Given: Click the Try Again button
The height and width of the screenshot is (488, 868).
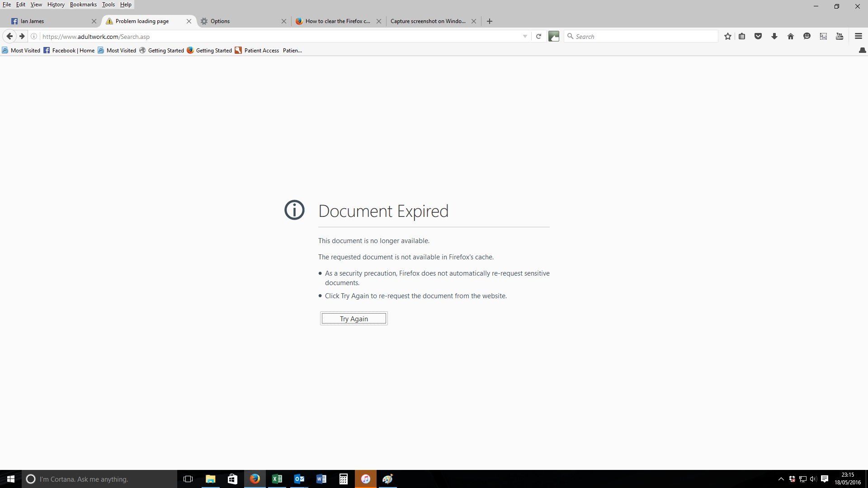Looking at the screenshot, I should [x=354, y=319].
